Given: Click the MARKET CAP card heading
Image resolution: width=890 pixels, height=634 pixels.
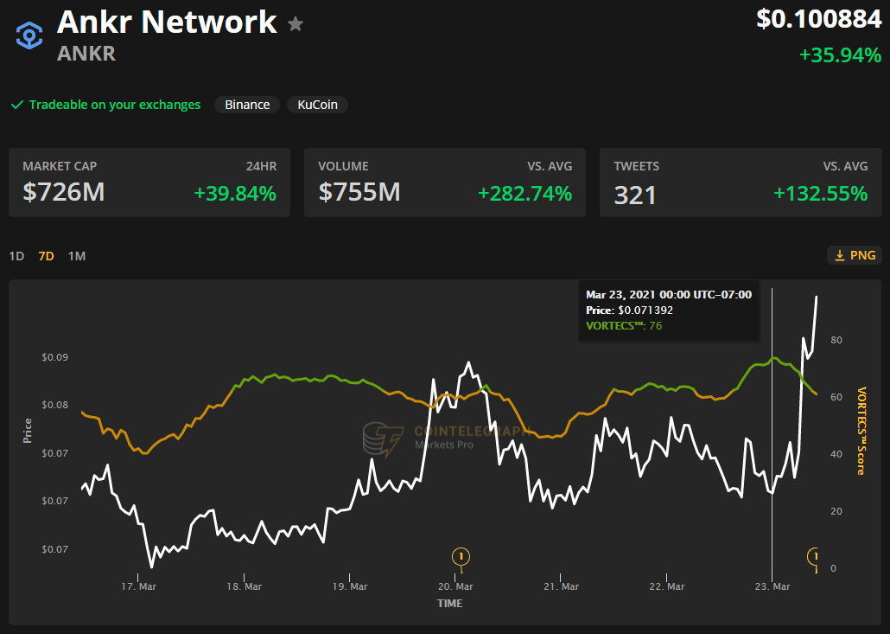Looking at the screenshot, I should pos(60,166).
